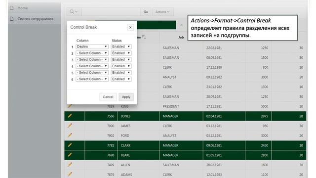
Task: Click salary value 5000
Action: point(265,106)
